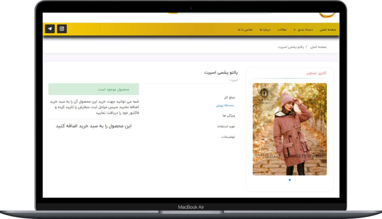Viewport: 382px width, 219px height.
Task: Click the مورد استفاده section label
Action: pos(226,126)
